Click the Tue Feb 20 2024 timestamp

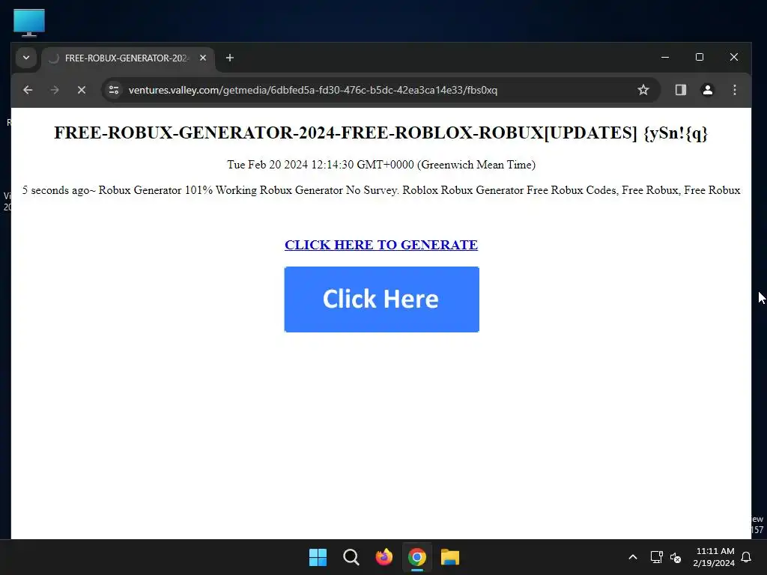(381, 165)
